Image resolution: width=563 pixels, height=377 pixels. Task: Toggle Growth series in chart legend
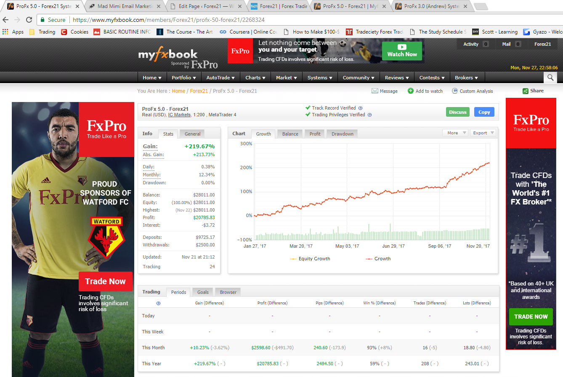pos(378,259)
